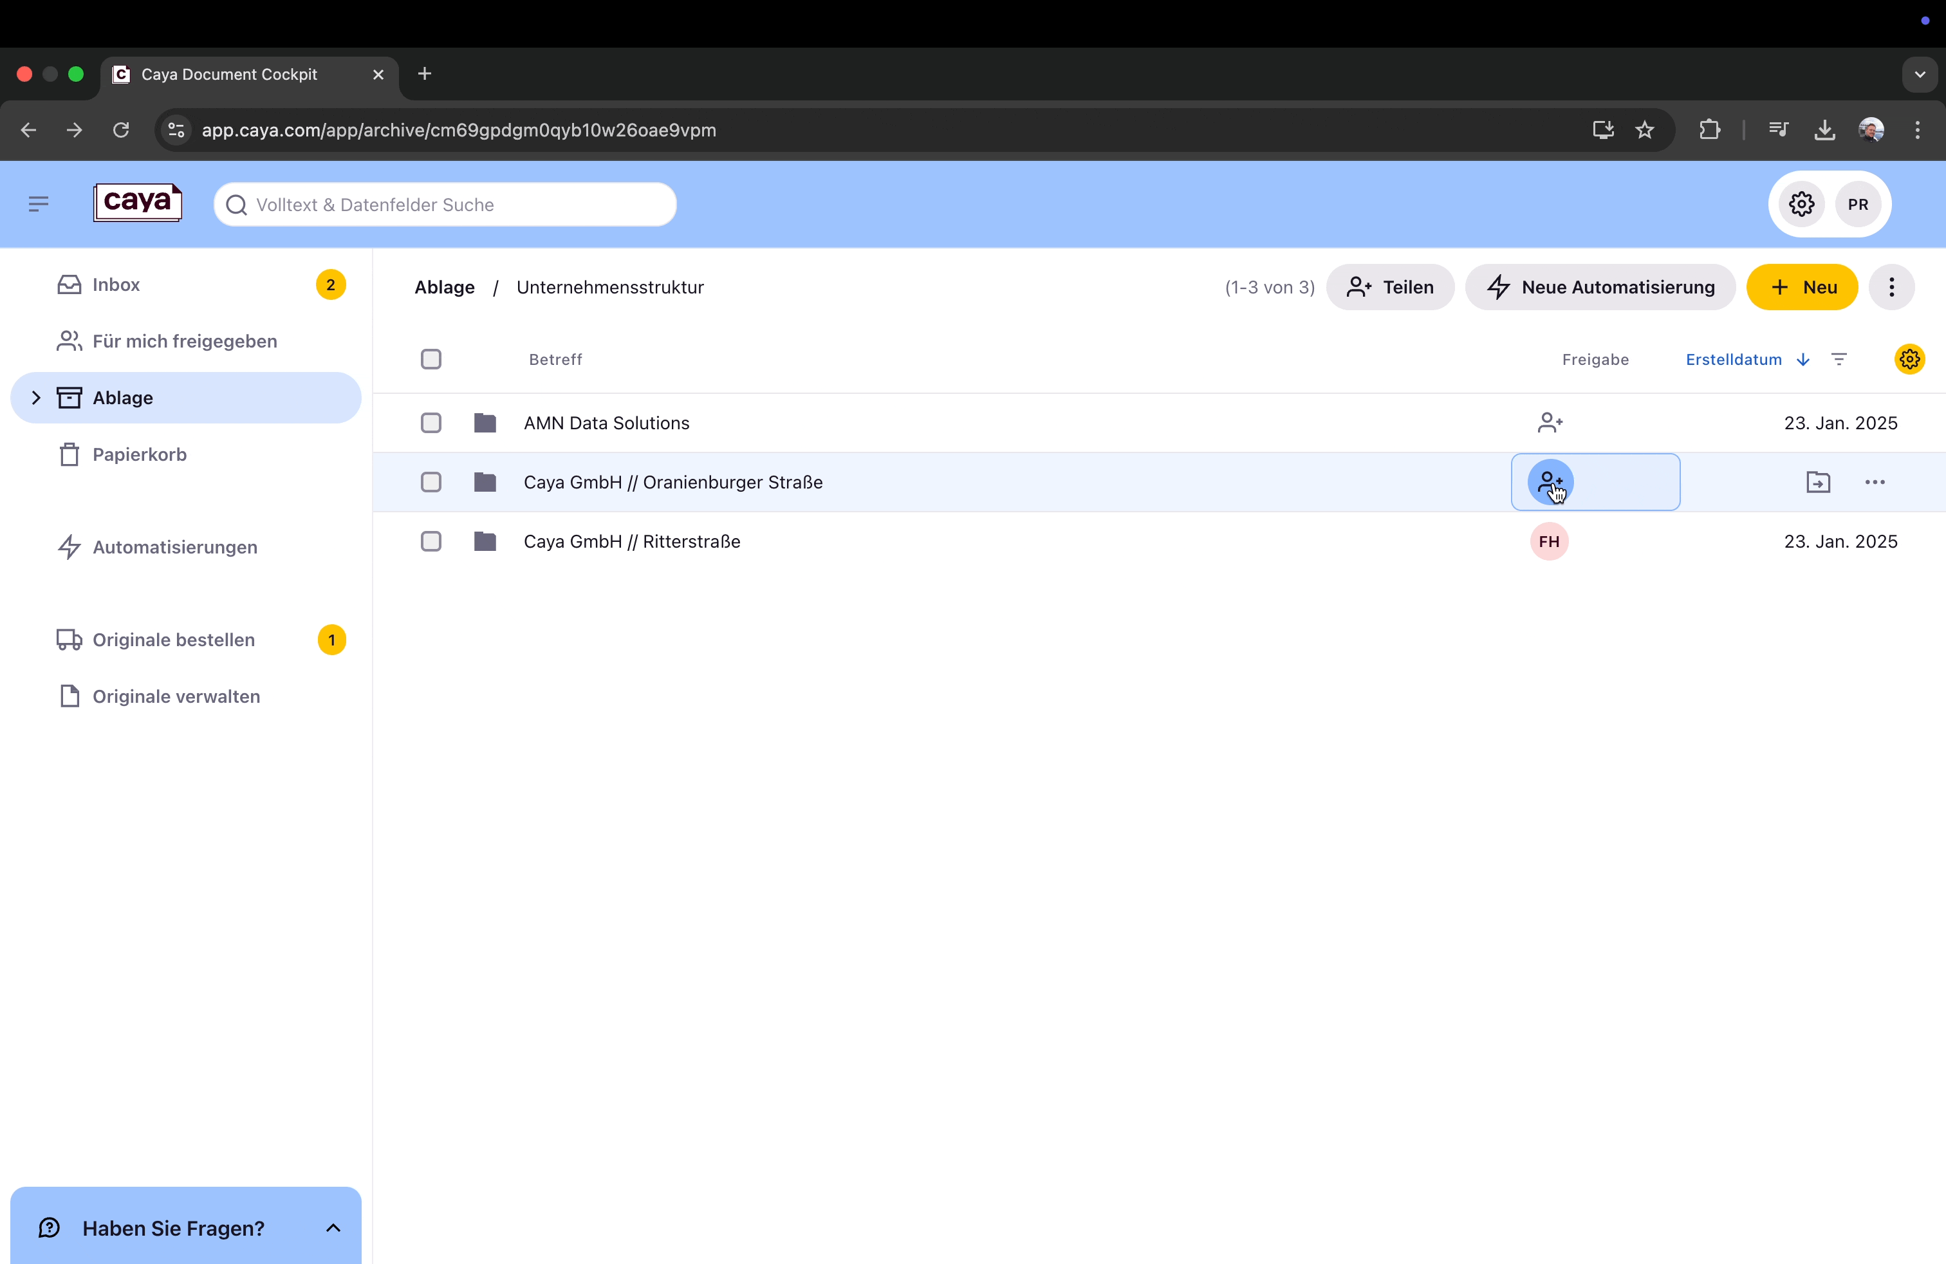Open the vertical three-dot menu next to Neu
This screenshot has height=1264, width=1946.
pyautogui.click(x=1891, y=287)
